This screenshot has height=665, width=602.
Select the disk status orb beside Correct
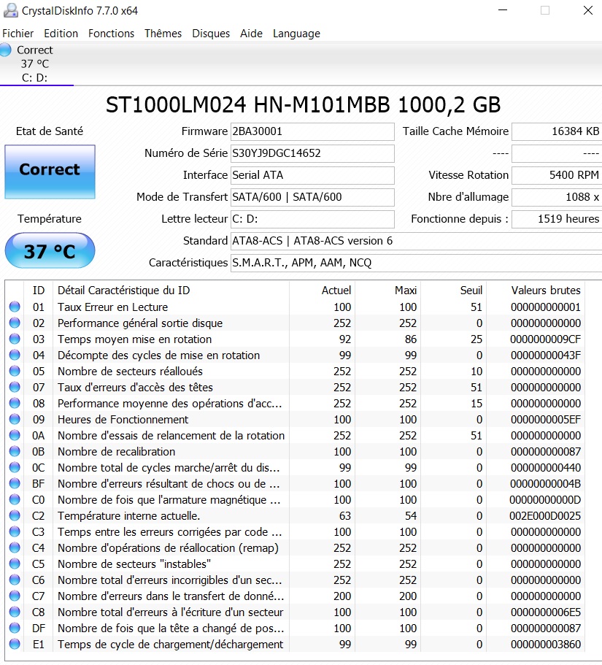click(6, 50)
